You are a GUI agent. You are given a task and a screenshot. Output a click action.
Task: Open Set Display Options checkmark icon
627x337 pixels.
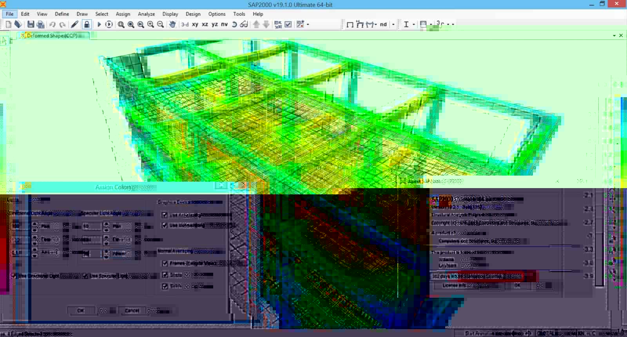[x=288, y=24]
